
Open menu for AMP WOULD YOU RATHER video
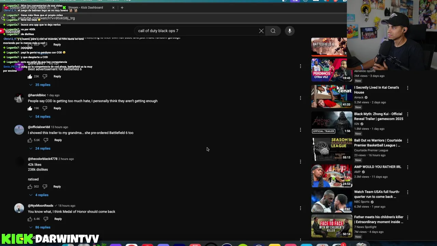click(407, 167)
